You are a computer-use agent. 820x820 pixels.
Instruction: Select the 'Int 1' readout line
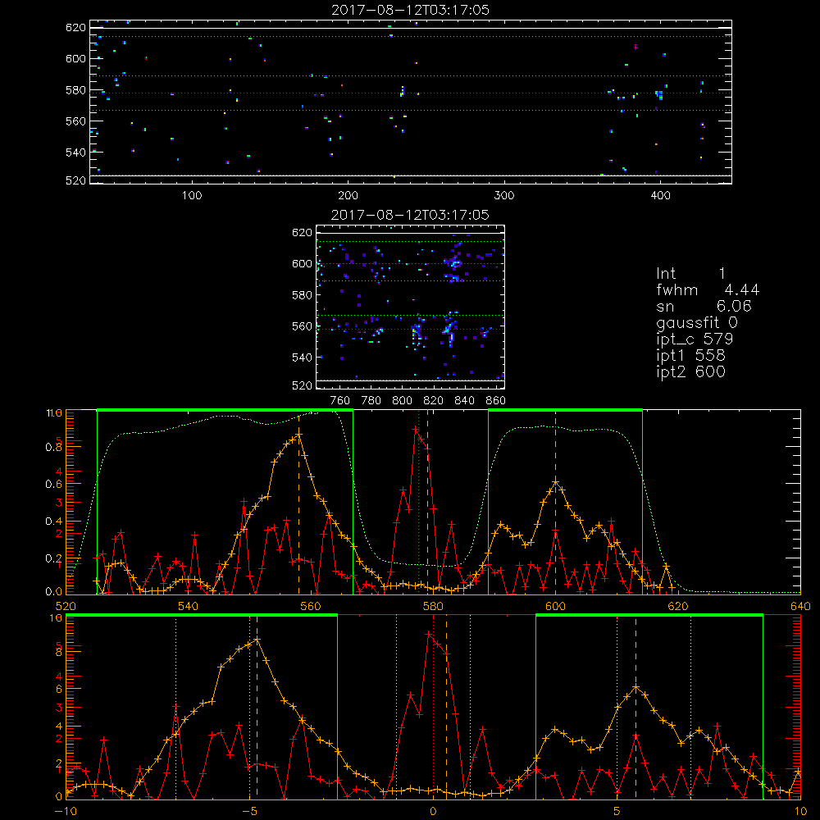click(x=690, y=274)
